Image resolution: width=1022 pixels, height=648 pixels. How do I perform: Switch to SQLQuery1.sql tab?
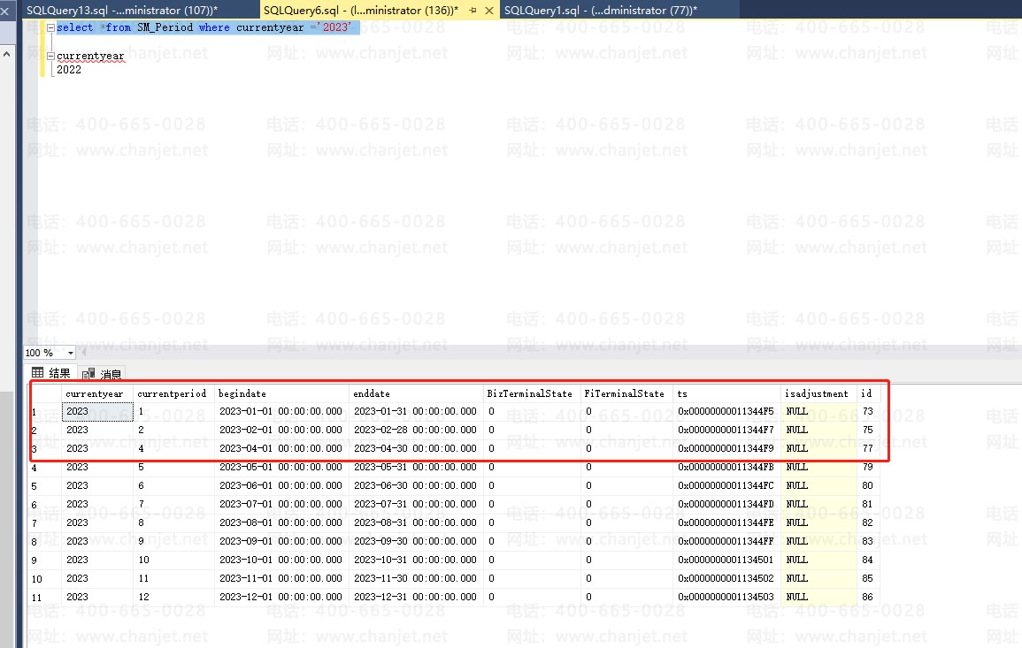point(600,11)
